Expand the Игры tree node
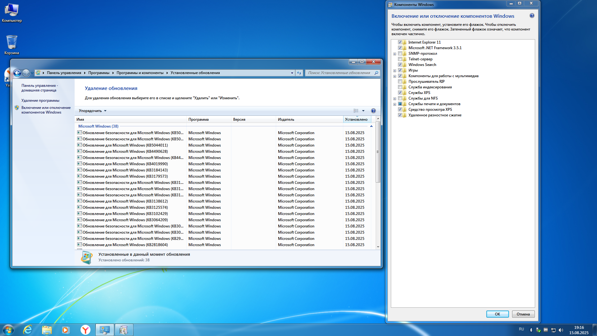The width and height of the screenshot is (597, 336). 395,71
